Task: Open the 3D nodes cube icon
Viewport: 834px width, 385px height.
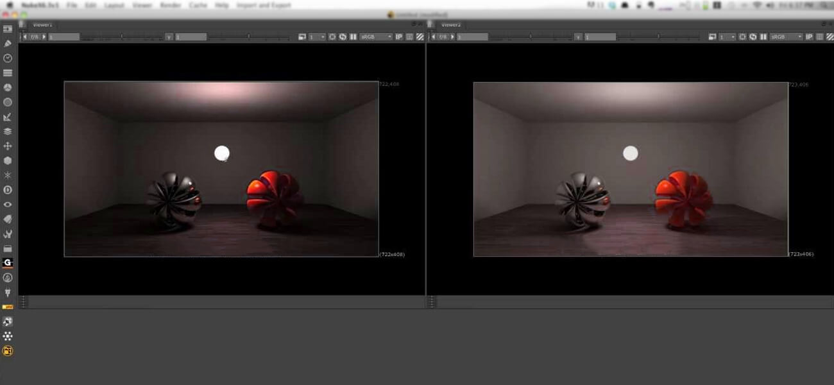Action: tap(8, 161)
